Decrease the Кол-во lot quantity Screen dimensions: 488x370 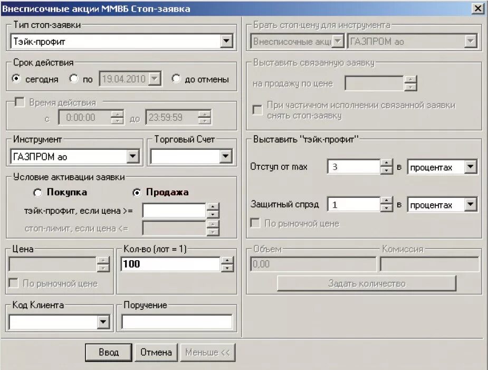227,268
